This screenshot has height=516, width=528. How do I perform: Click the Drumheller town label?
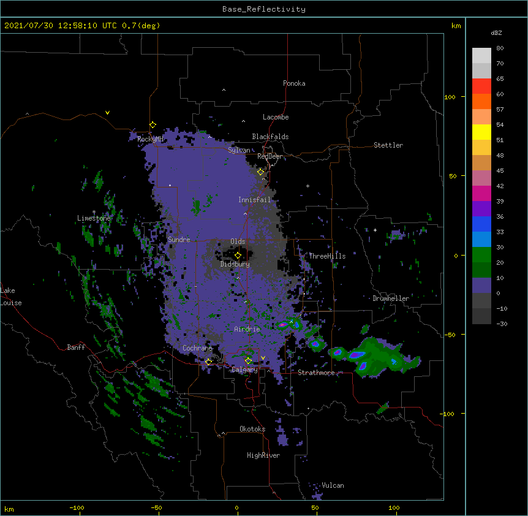[391, 298]
